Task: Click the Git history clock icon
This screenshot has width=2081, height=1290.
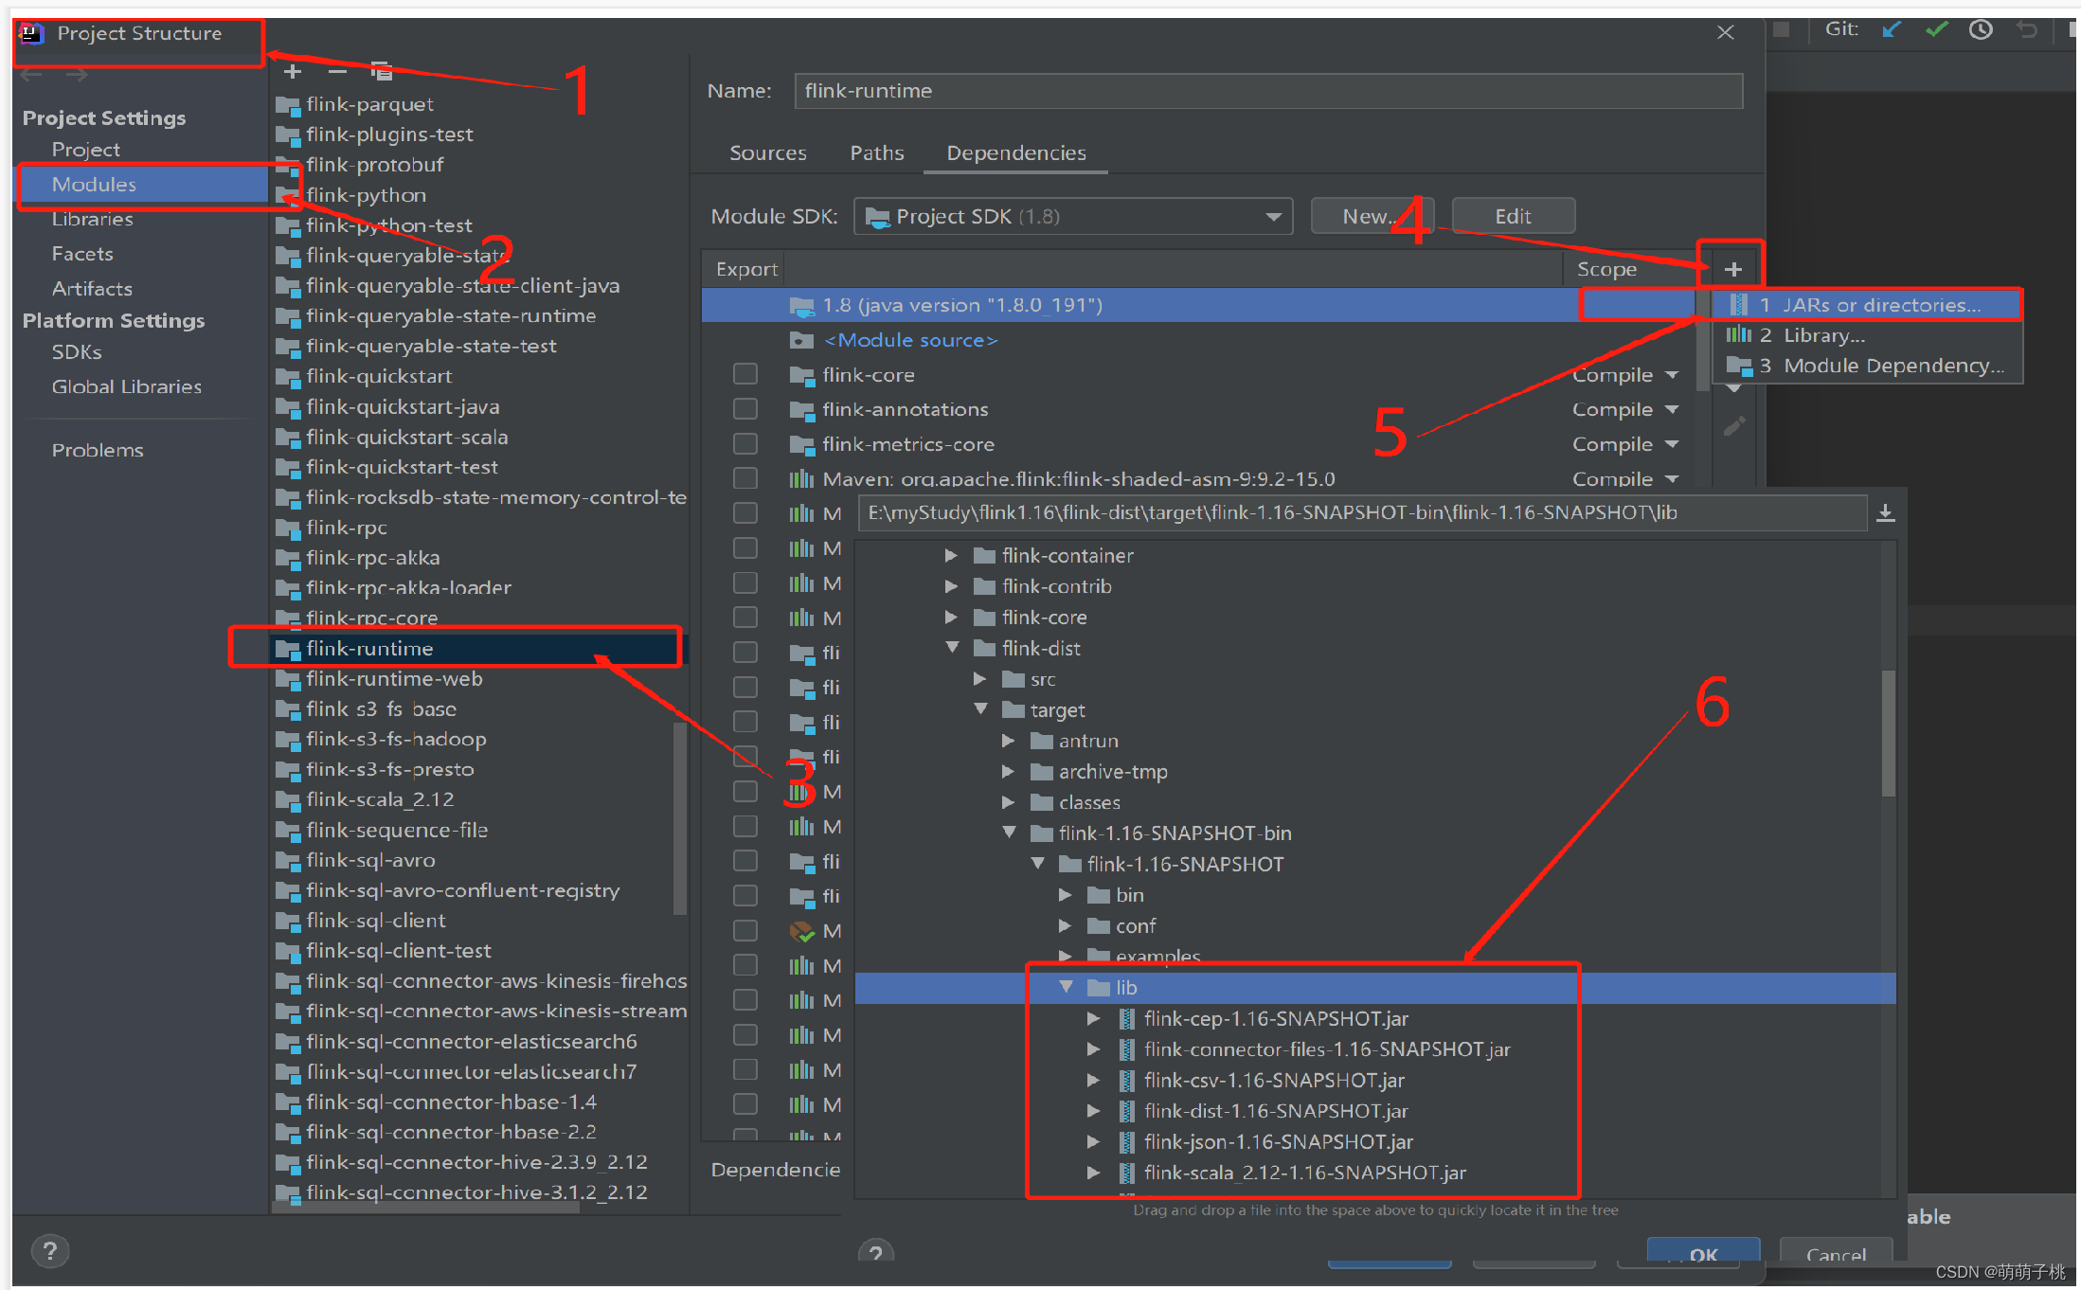Action: pyautogui.click(x=1981, y=30)
